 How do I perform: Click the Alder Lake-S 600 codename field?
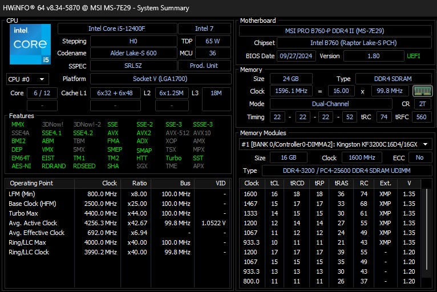tap(133, 53)
